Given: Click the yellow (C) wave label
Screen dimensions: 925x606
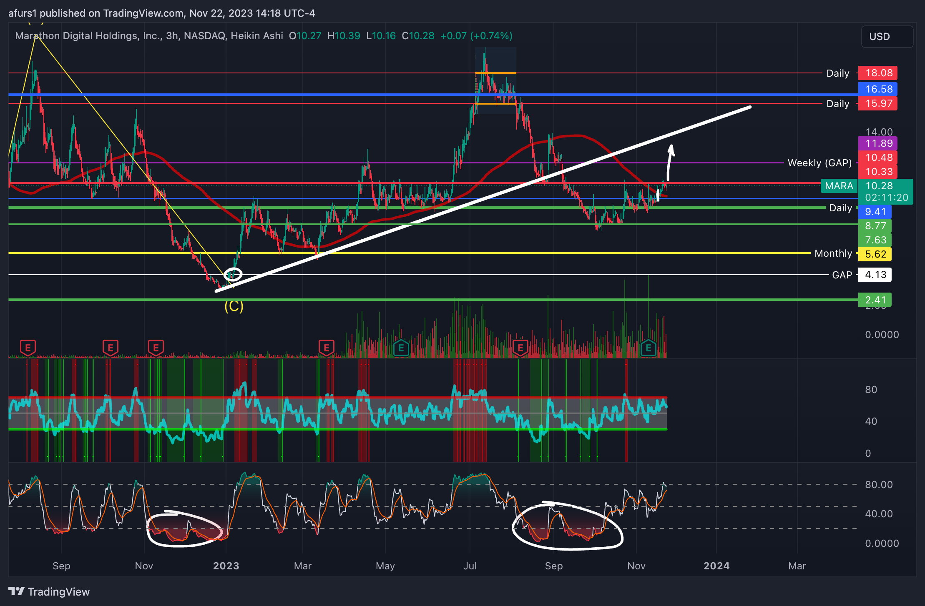Looking at the screenshot, I should [x=234, y=306].
